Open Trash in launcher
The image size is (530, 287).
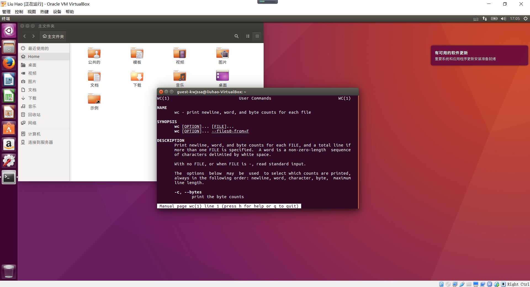click(9, 272)
